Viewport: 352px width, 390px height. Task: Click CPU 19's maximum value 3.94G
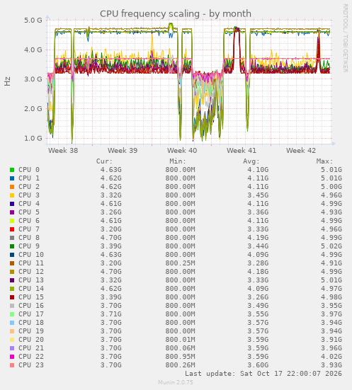click(331, 331)
